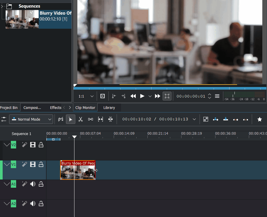Select the Blurry Video timeline clip
This screenshot has width=267, height=217.
coord(78,170)
